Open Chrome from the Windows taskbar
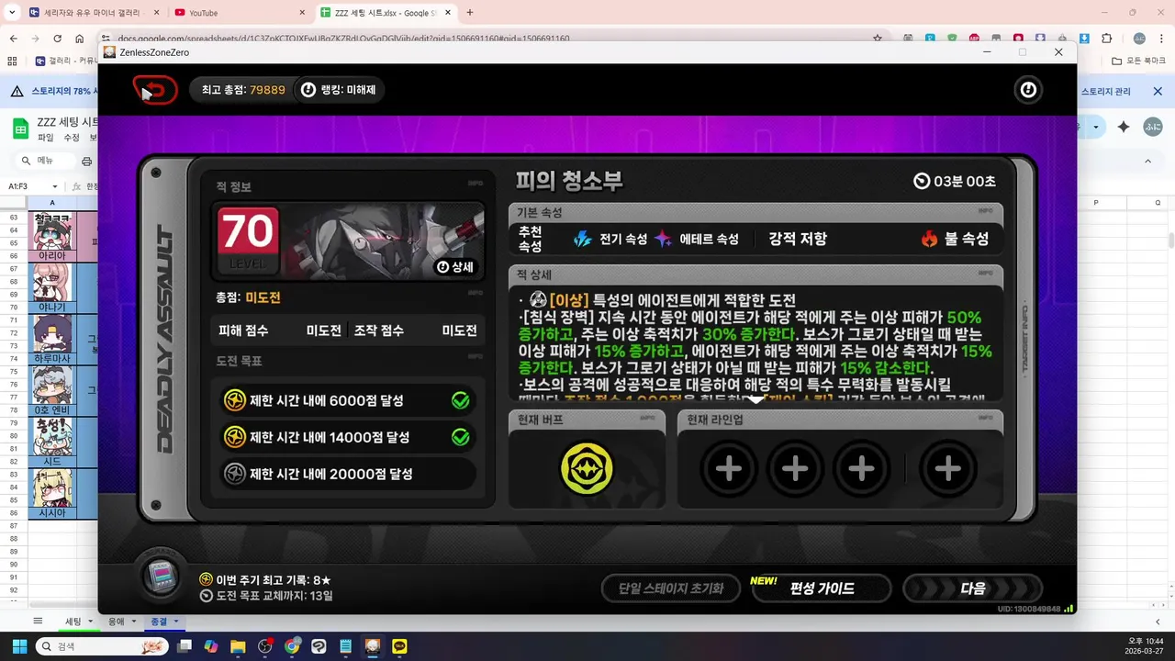 click(x=292, y=646)
